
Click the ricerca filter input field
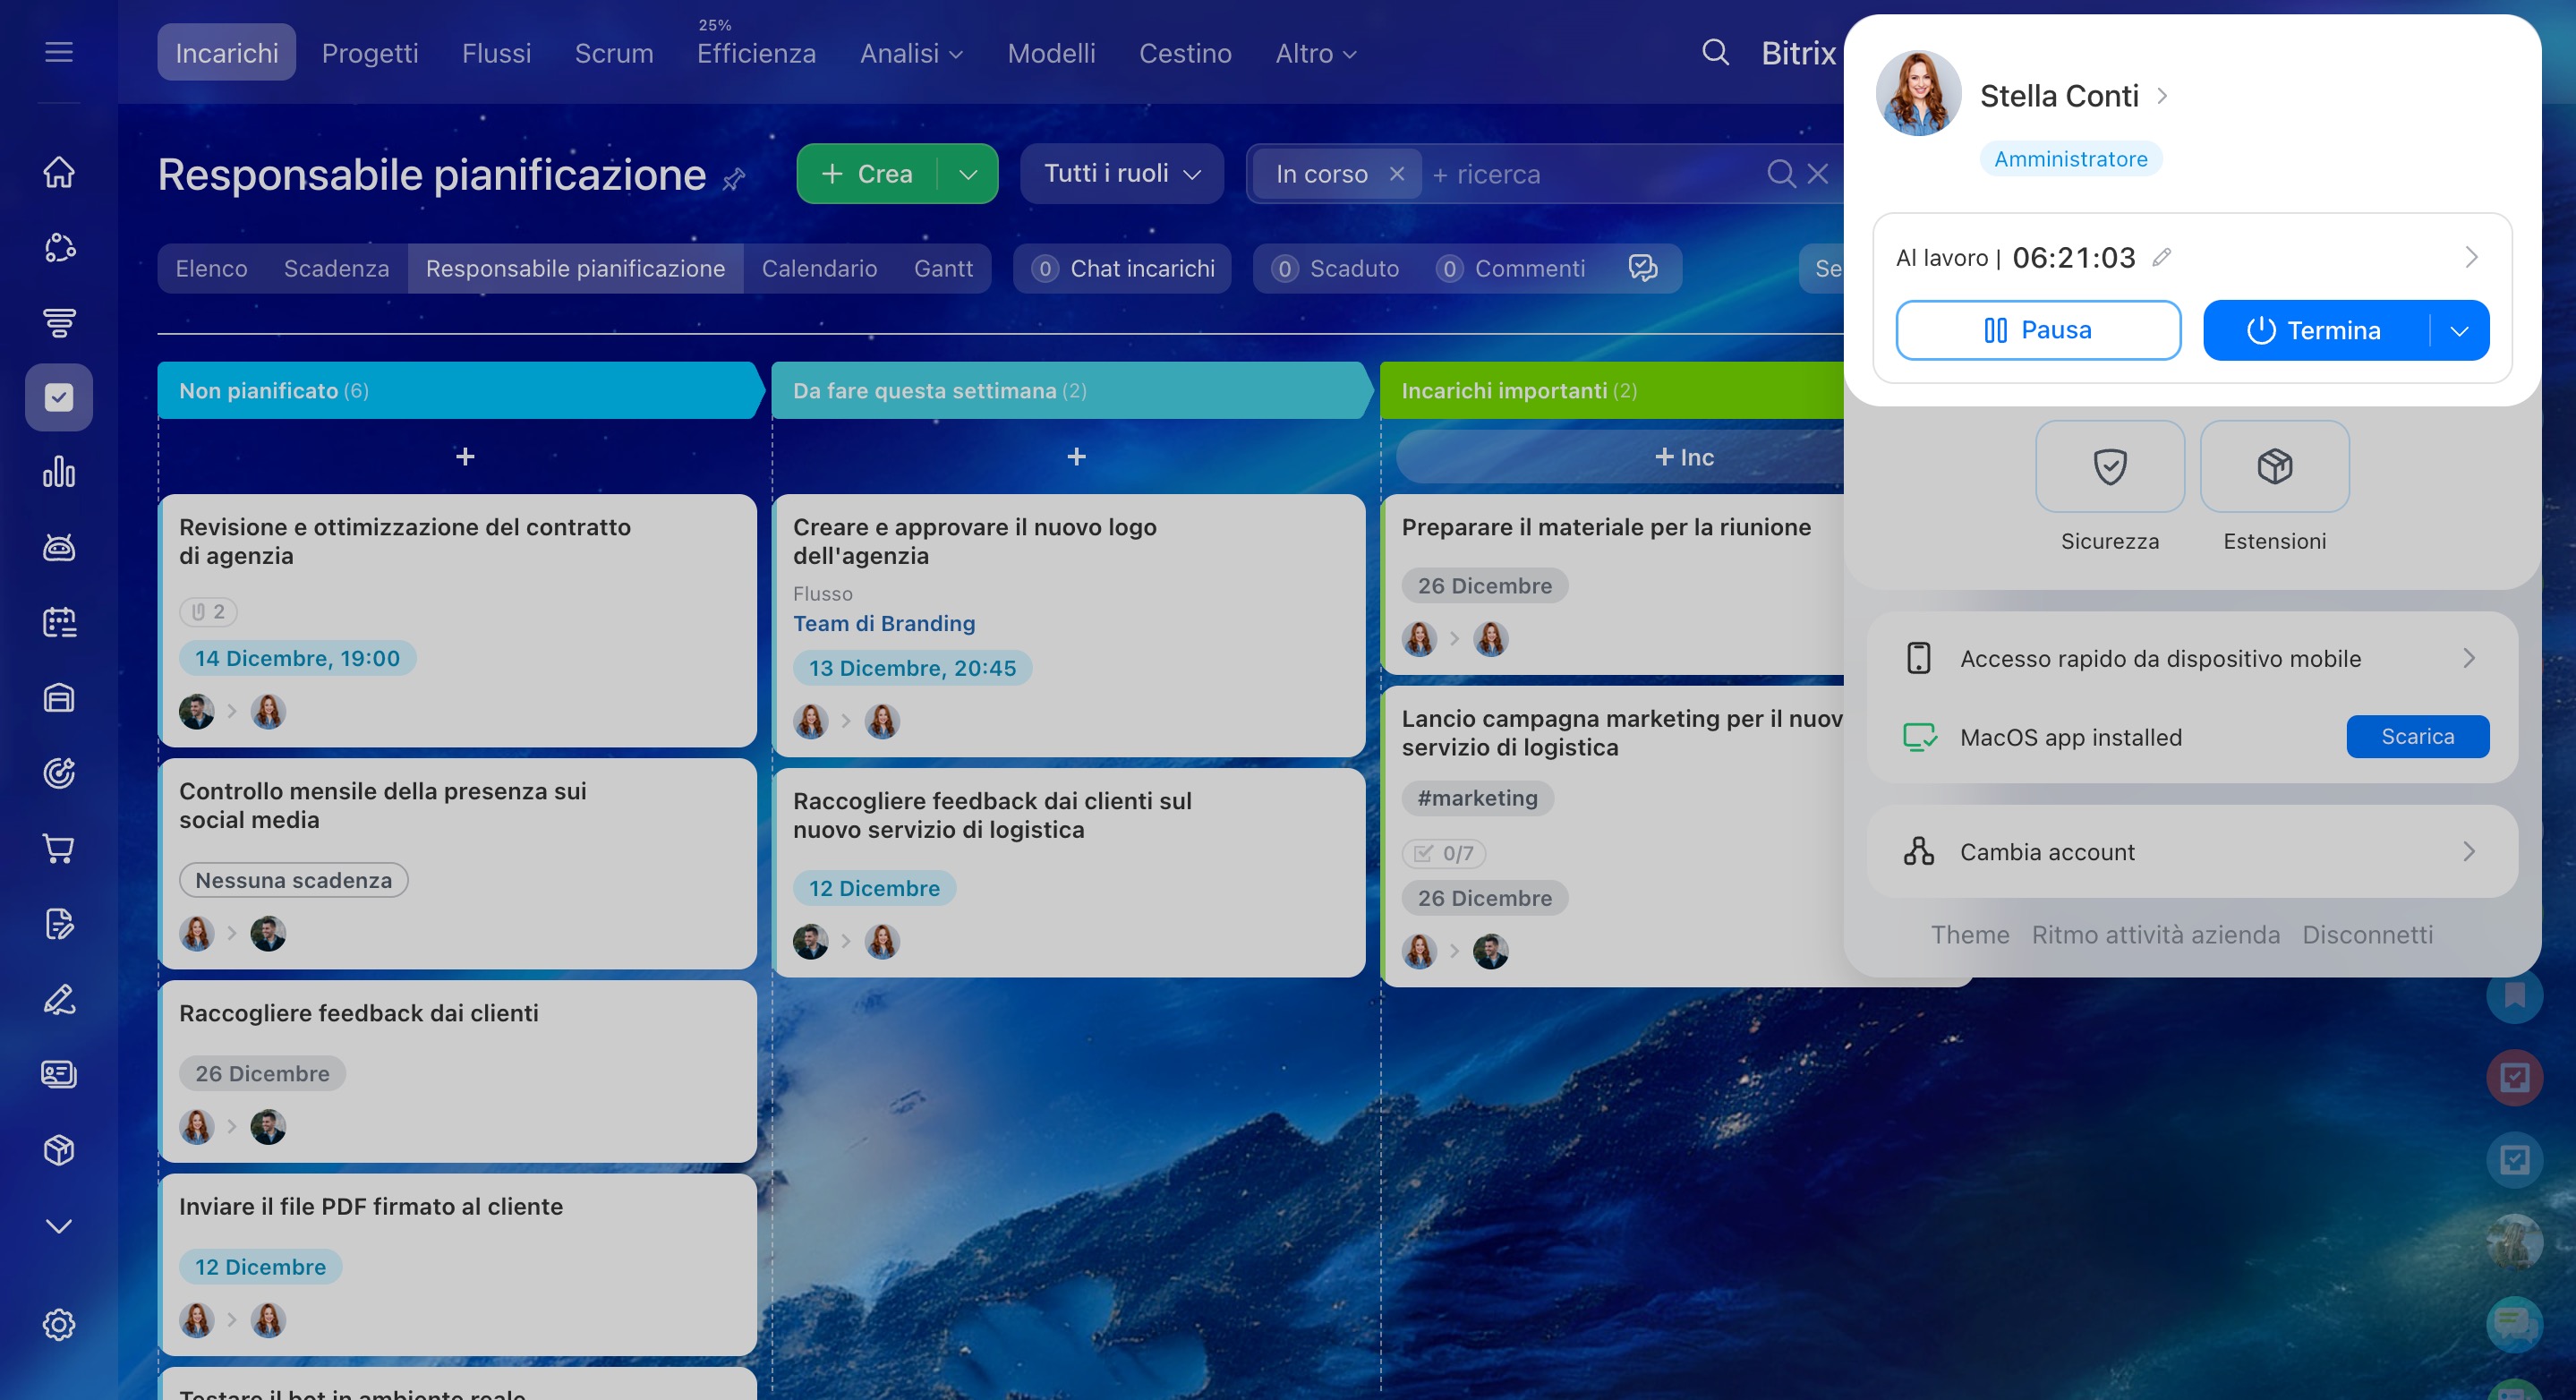tap(1590, 174)
